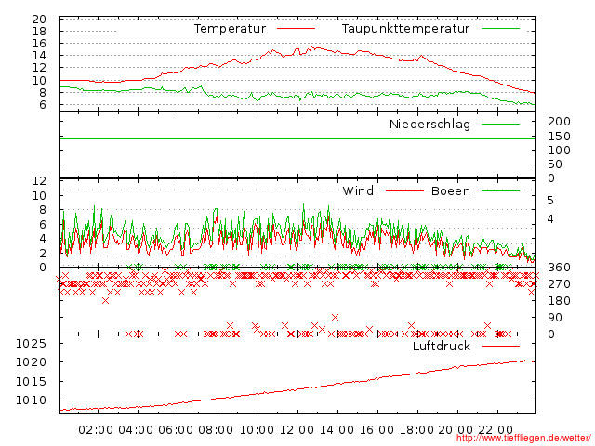
Task: Click the 1010 pressure axis value
Action: pyautogui.click(x=31, y=400)
